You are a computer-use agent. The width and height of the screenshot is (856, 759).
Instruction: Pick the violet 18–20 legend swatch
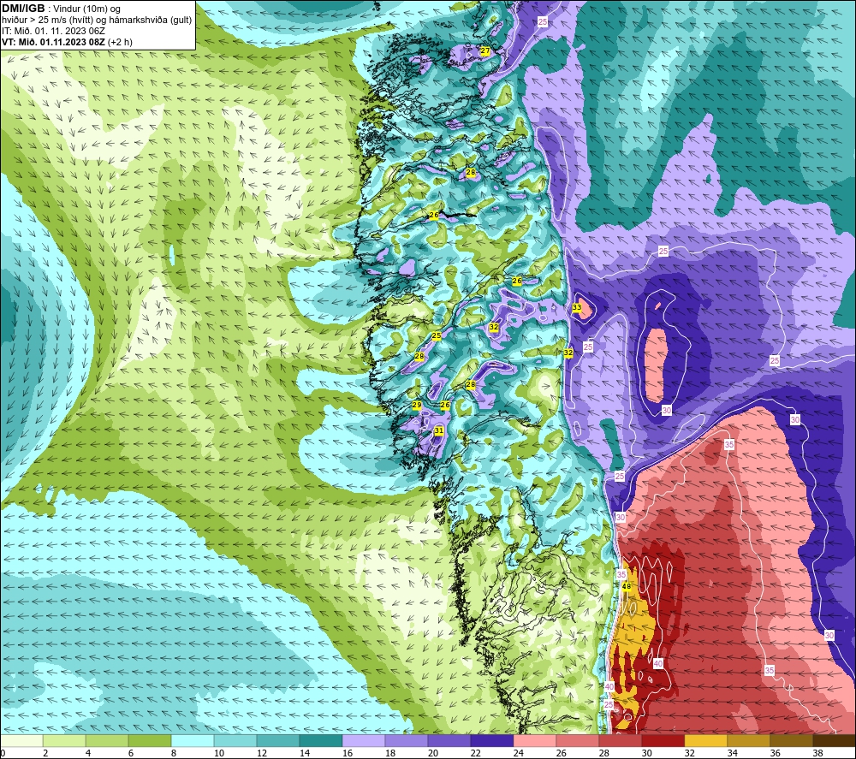(x=406, y=740)
